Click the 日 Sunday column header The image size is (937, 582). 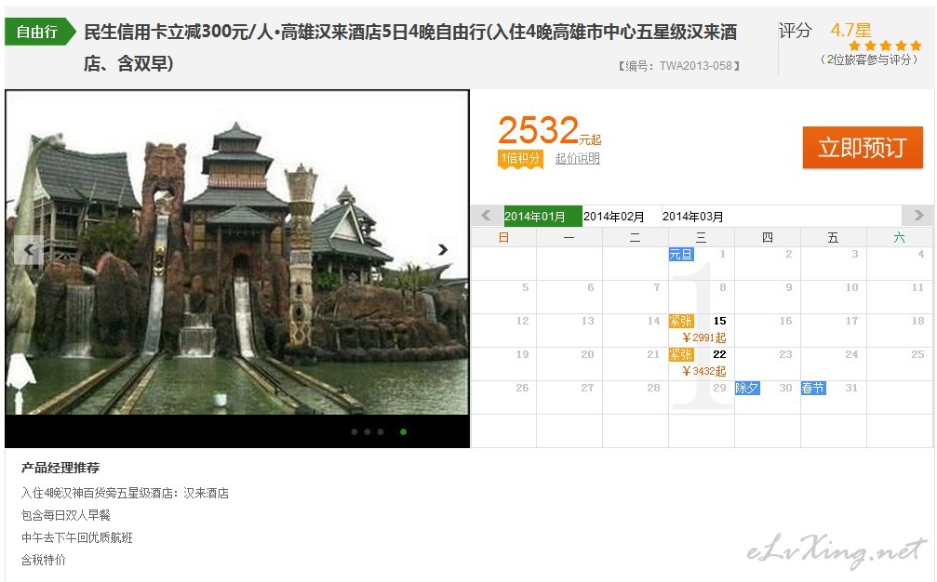[x=503, y=238]
